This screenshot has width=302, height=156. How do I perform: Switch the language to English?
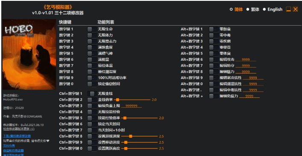[273, 9]
